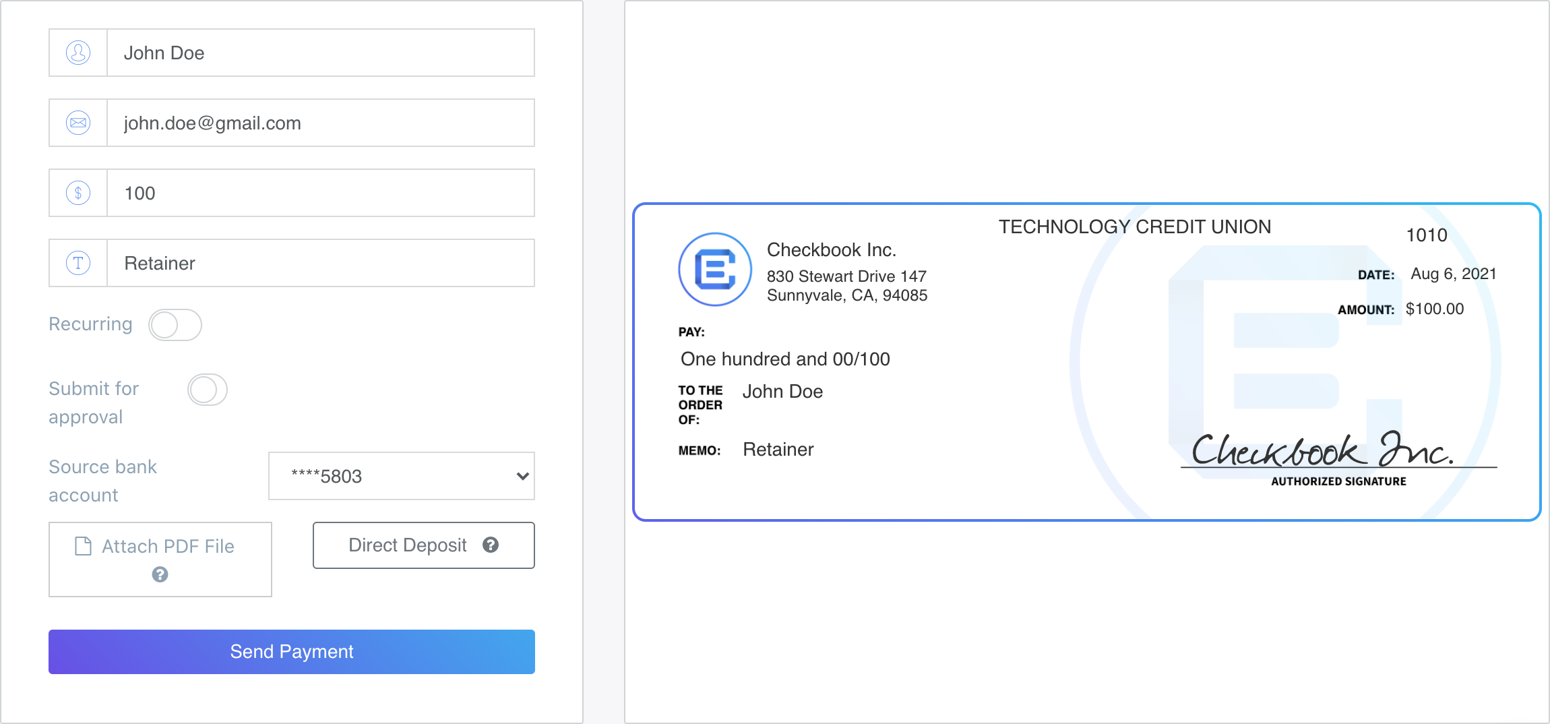The width and height of the screenshot is (1550, 724).
Task: Click the 830 Stewart Drive 147 address line
Action: 846,276
